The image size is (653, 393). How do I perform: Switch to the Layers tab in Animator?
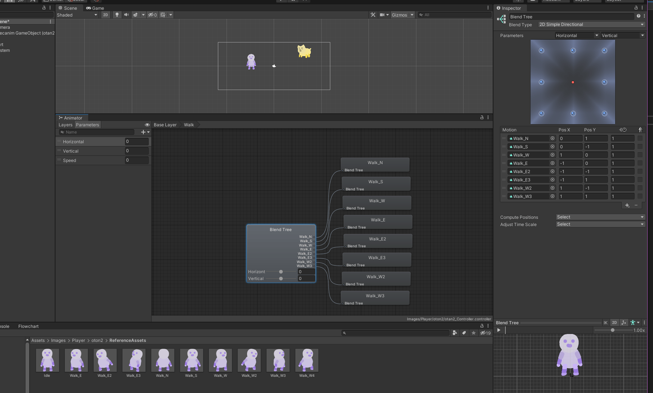(66, 125)
